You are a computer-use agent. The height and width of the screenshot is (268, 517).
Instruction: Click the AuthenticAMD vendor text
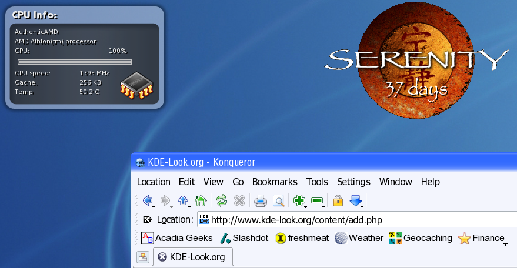36,32
